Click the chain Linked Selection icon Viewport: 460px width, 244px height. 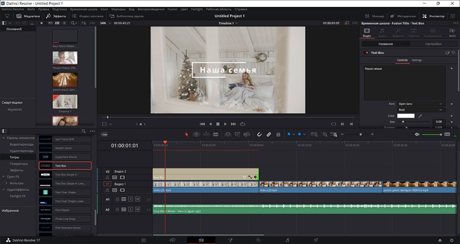pos(269,135)
